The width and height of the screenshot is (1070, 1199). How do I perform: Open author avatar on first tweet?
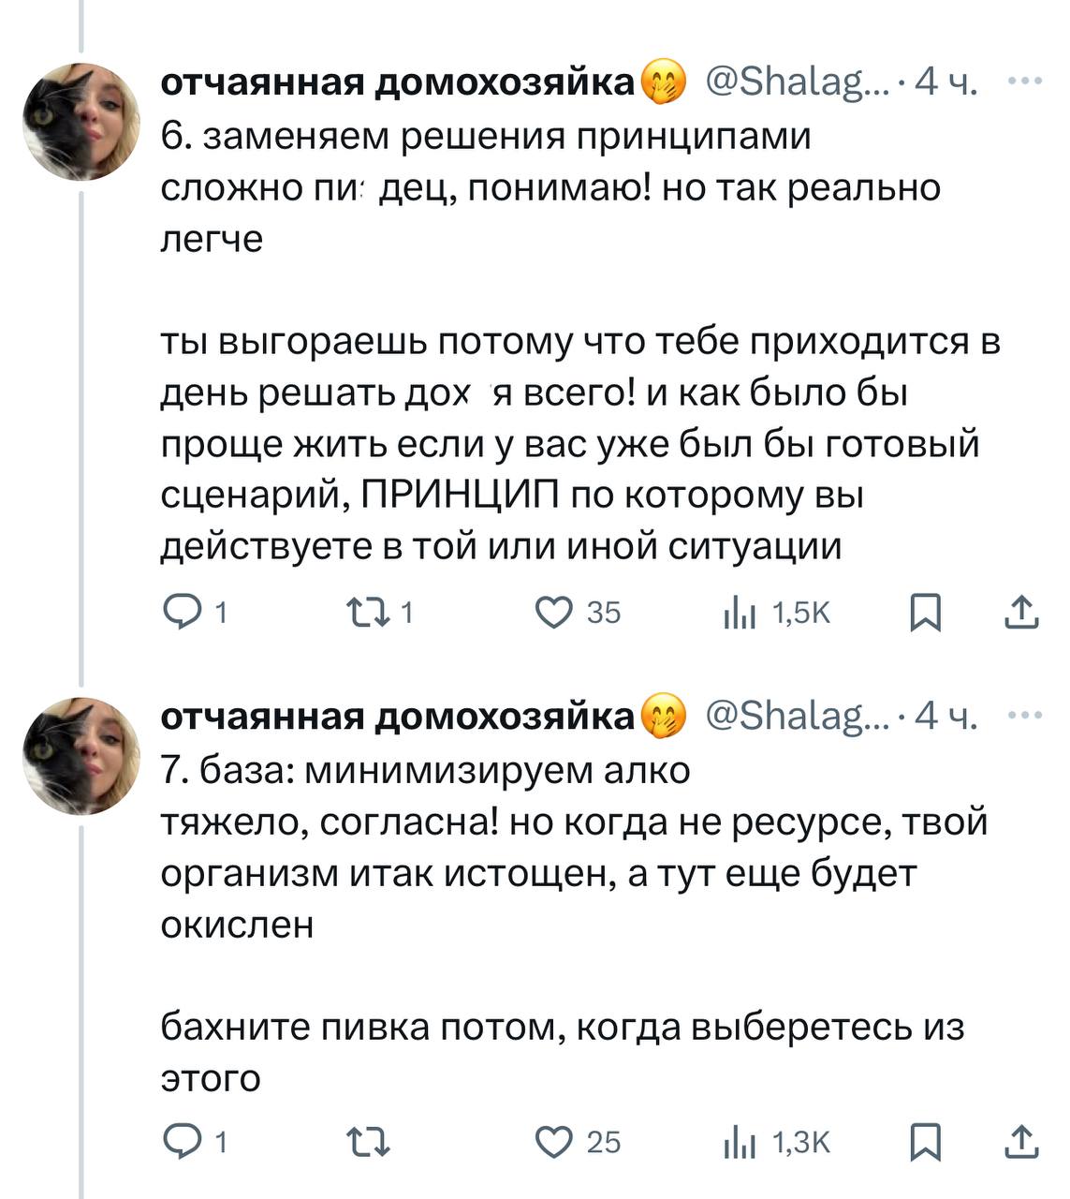pos(81,122)
